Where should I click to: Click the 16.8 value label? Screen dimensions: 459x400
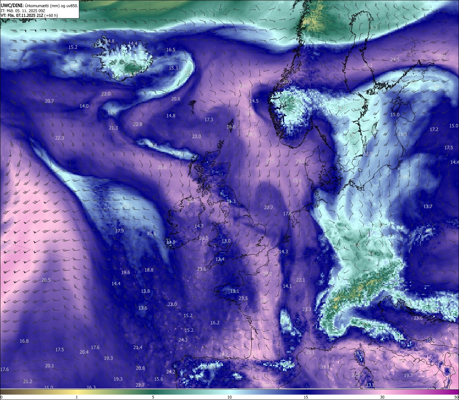click(x=24, y=341)
